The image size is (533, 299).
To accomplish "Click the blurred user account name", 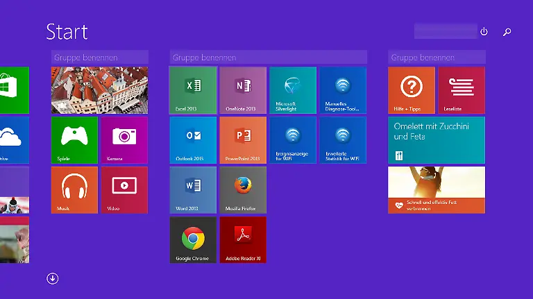I will pos(446,31).
